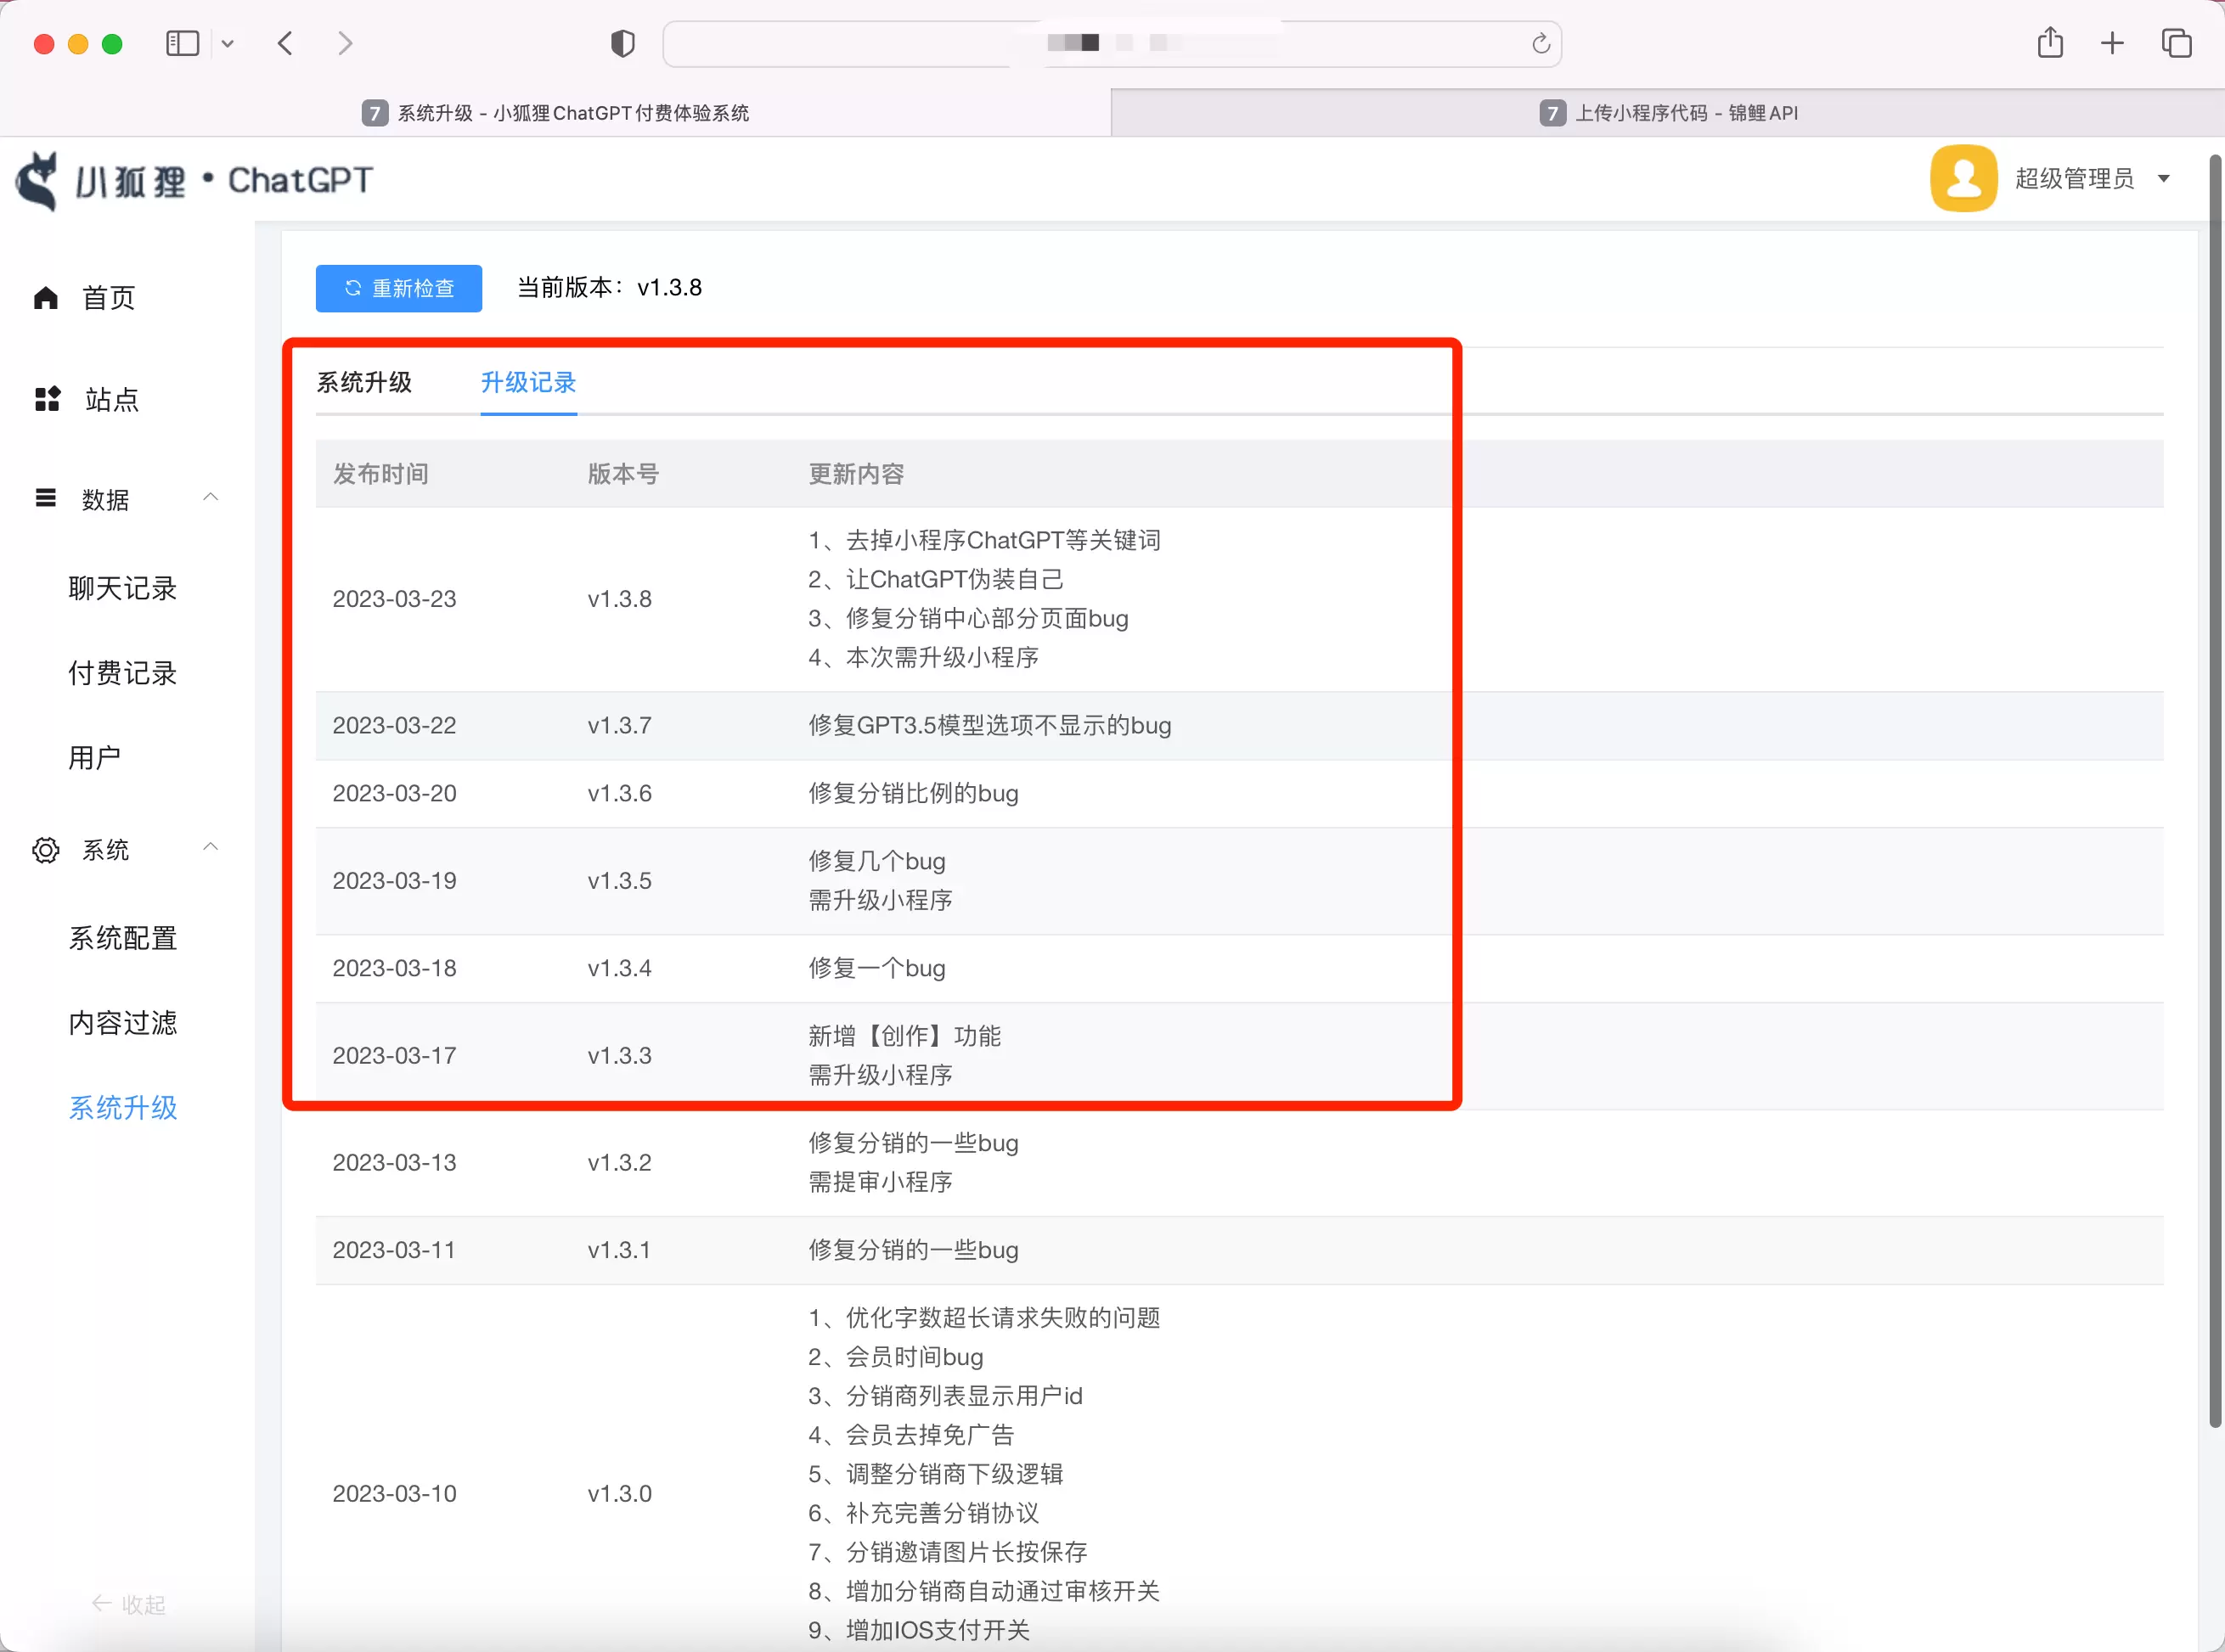2225x1652 pixels.
Task: Collapse the 数据 menu chevron
Action: pyautogui.click(x=210, y=497)
